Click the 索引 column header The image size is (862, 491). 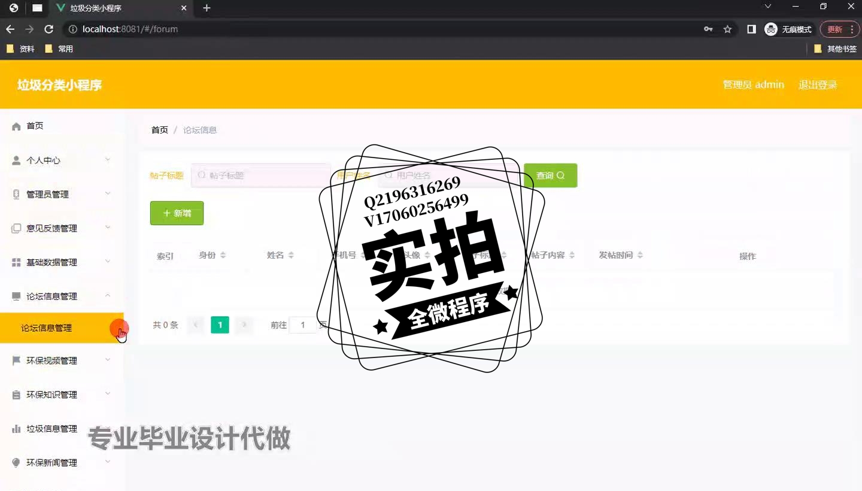(x=165, y=256)
